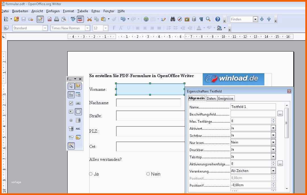Select the Option Button control tool
Image resolution: width=307 pixels, height=195 pixels.
pos(71,120)
